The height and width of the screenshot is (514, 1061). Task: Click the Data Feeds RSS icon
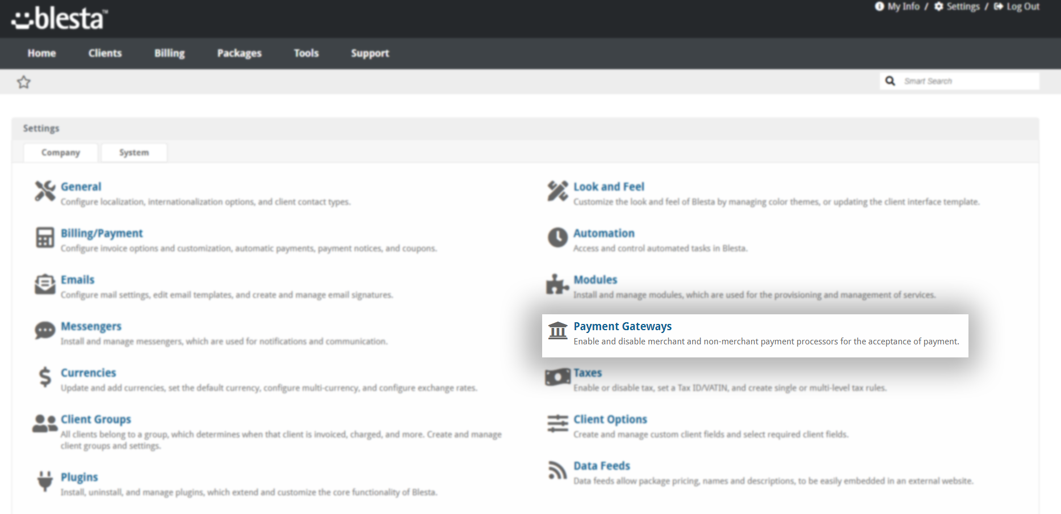click(x=557, y=470)
